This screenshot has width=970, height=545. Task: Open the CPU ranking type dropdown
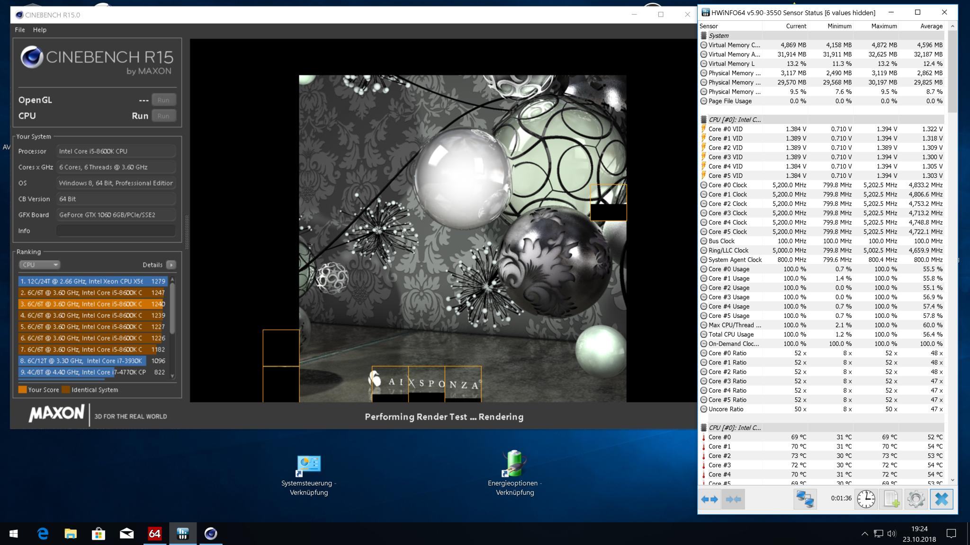click(40, 265)
